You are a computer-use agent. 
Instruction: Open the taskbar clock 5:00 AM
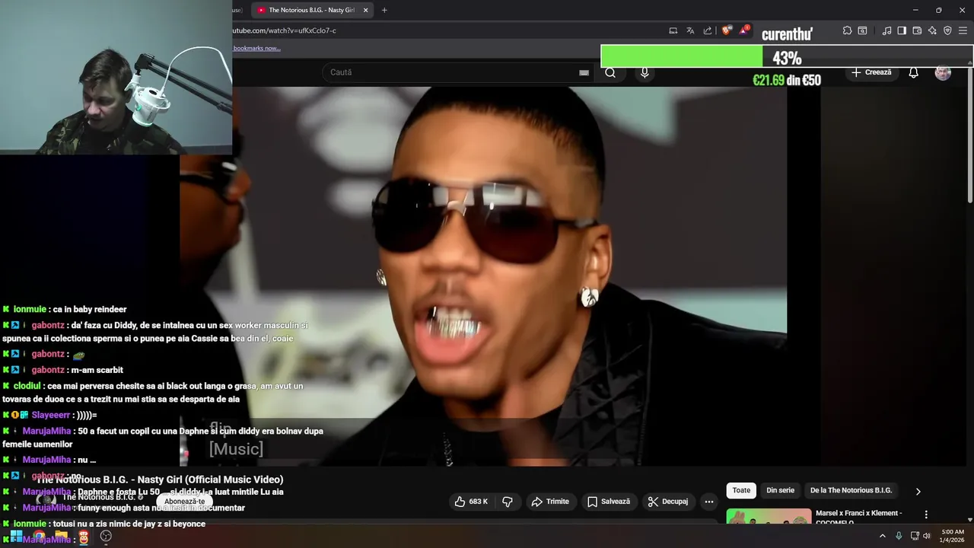point(953,536)
